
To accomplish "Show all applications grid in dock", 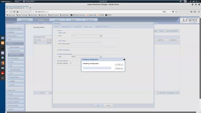I will (3, 78).
